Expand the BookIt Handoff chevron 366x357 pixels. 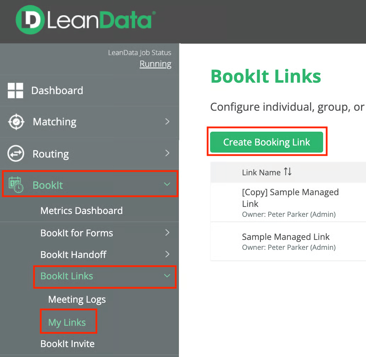tap(167, 254)
